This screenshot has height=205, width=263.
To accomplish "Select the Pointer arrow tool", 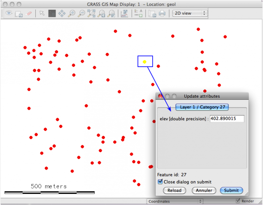I will (x=42, y=13).
